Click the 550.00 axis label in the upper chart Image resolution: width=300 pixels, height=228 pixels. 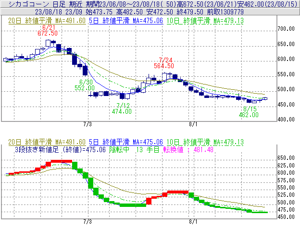tap(286, 74)
